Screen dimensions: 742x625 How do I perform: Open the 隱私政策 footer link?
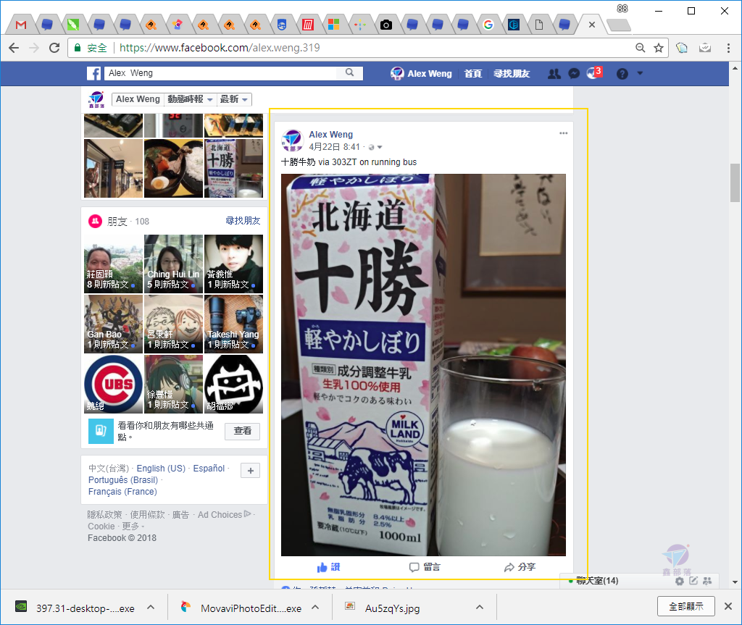(104, 515)
